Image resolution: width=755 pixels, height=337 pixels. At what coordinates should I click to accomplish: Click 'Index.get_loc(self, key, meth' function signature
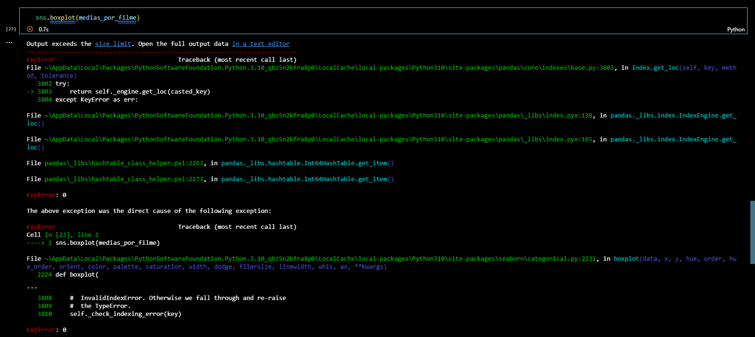pos(684,67)
